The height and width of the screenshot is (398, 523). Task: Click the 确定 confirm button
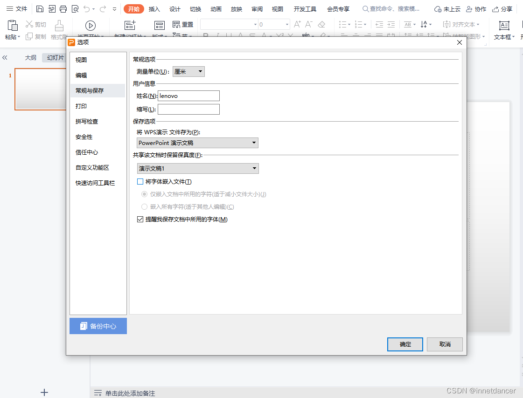(x=404, y=344)
